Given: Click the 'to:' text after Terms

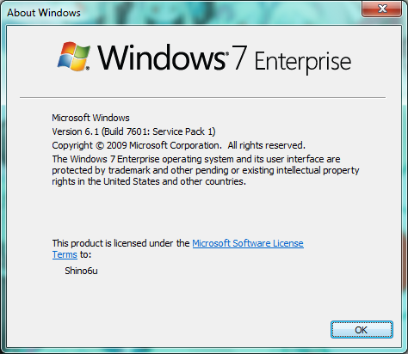Looking at the screenshot, I should pyautogui.click(x=85, y=254).
